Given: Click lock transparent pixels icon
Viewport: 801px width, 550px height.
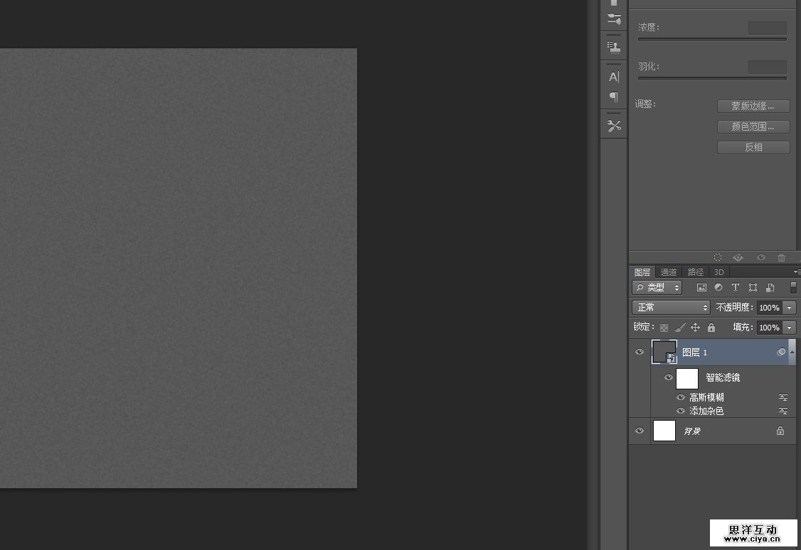Looking at the screenshot, I should [x=664, y=328].
